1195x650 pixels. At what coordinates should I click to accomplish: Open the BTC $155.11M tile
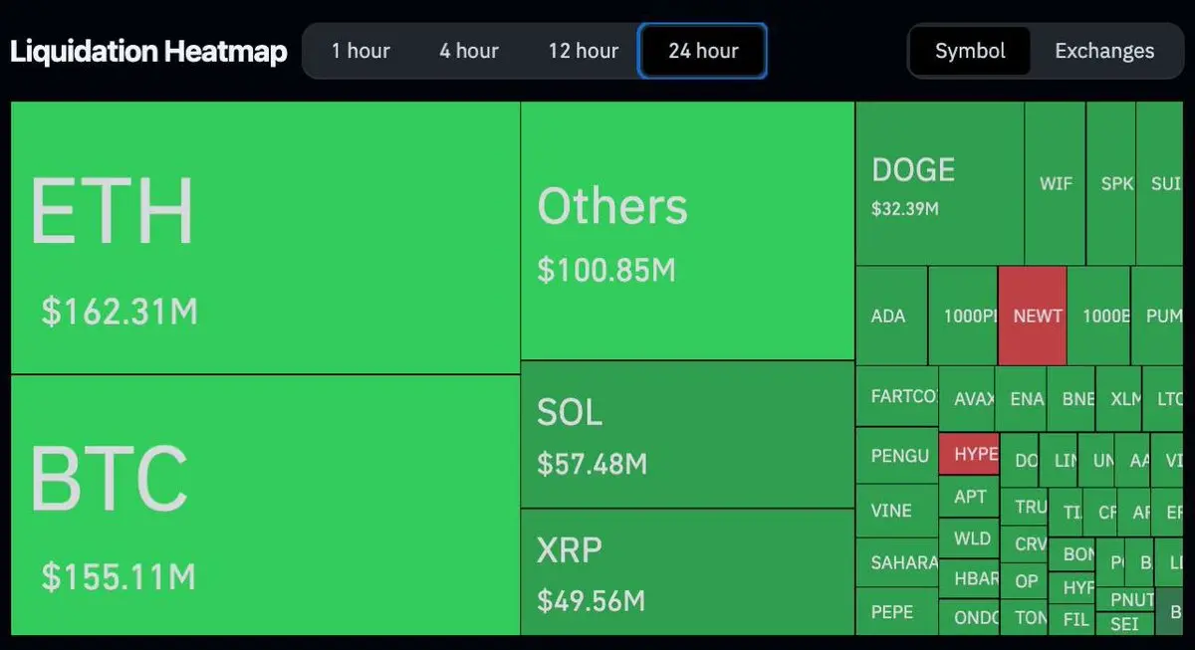pyautogui.click(x=265, y=506)
